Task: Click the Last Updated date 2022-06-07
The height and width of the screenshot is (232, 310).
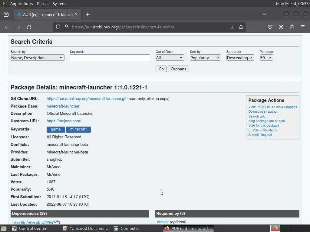Action: tap(68, 204)
